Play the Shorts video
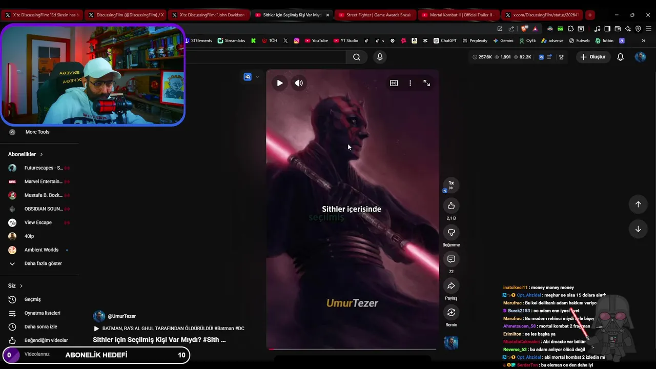656x369 pixels. (280, 83)
